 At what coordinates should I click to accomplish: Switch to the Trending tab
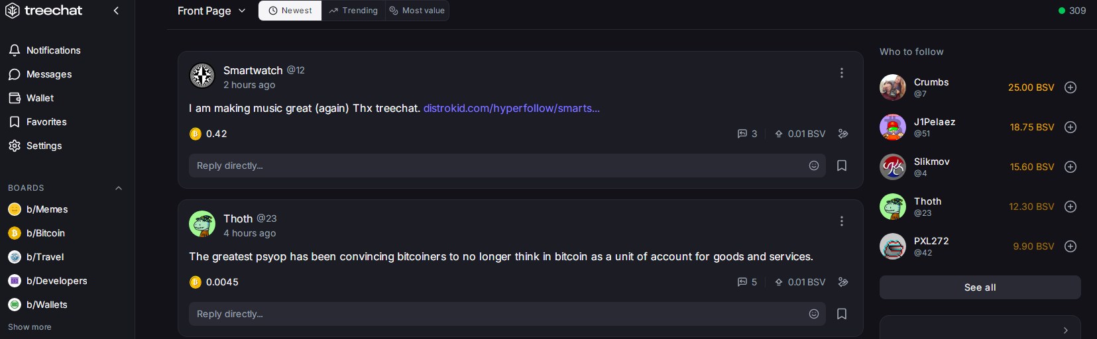click(x=353, y=11)
